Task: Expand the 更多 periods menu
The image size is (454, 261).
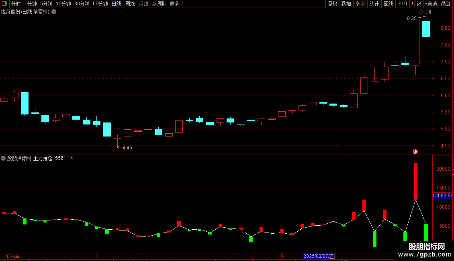Action: click(x=176, y=4)
